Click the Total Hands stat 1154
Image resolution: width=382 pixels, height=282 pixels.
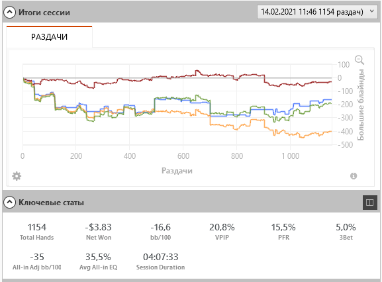(37, 232)
